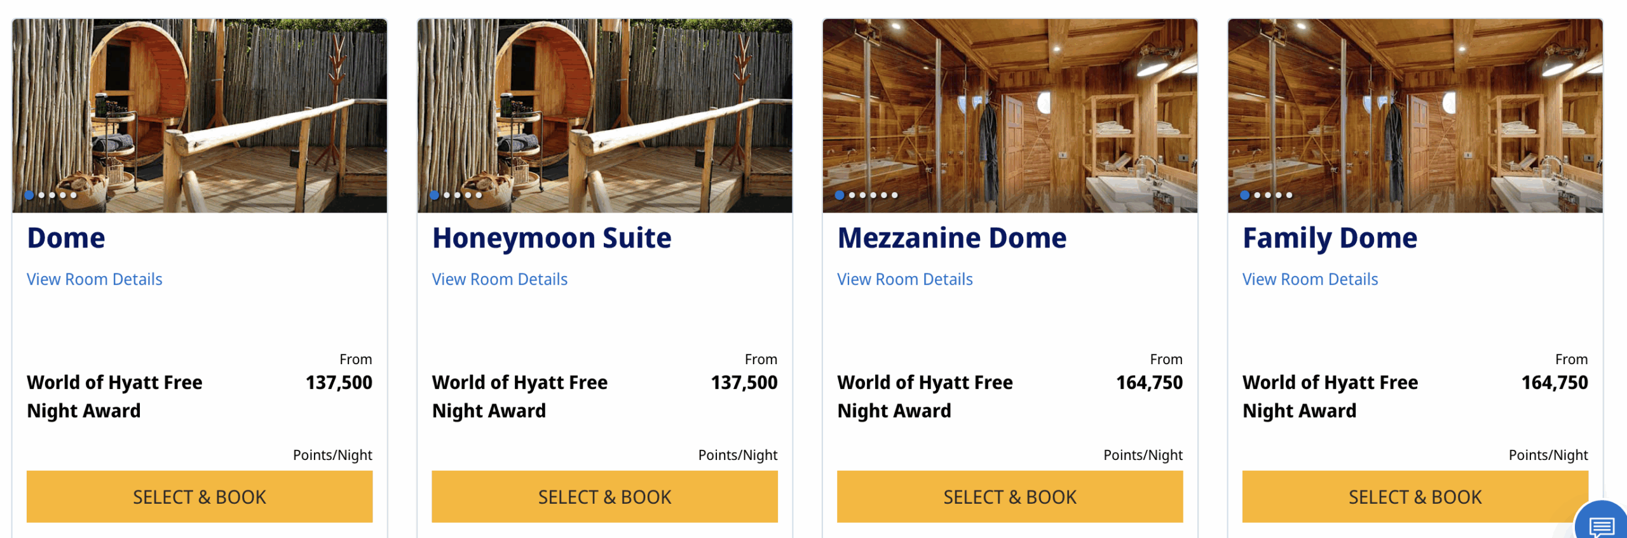The image size is (1627, 538).
Task: Select & Book the Honeymoon Suite
Action: 604,496
